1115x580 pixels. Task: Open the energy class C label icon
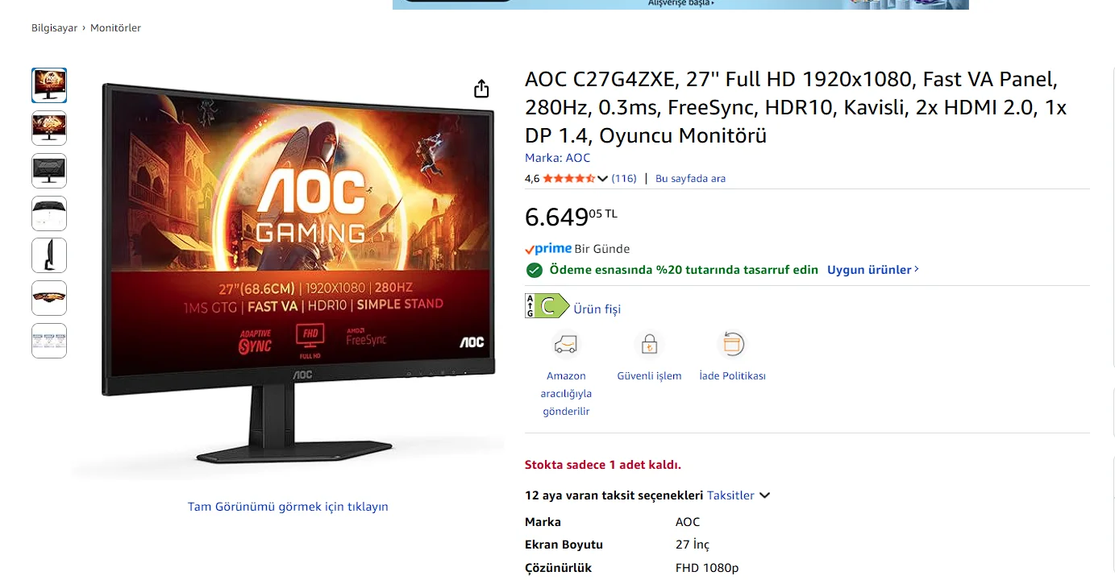tap(547, 306)
